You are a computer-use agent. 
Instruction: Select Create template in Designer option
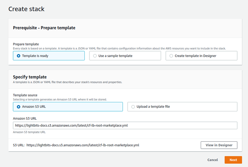click(x=201, y=56)
